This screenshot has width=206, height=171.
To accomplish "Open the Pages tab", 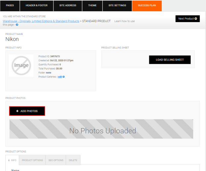I will [x=10, y=6].
